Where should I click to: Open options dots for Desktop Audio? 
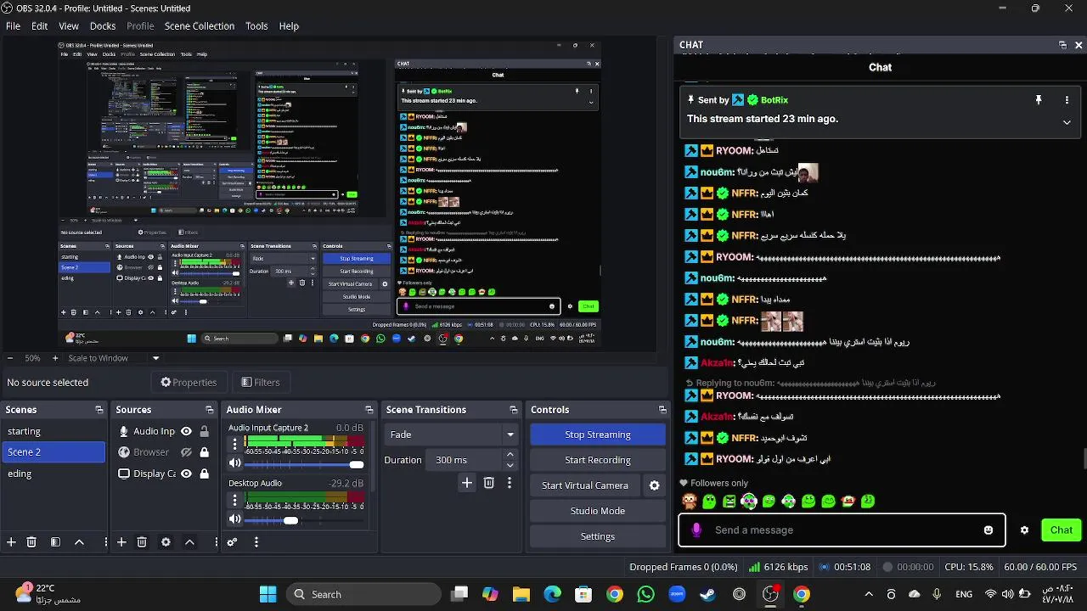pyautogui.click(x=235, y=499)
